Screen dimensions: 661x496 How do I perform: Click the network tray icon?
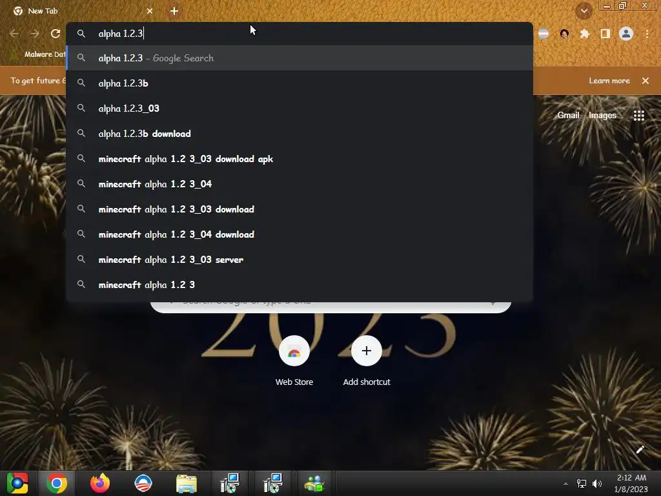tap(582, 484)
